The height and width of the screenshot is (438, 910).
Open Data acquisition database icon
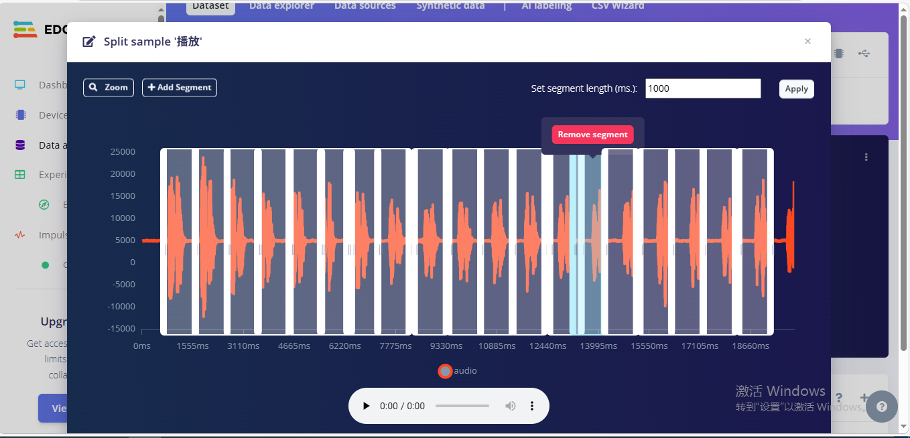click(20, 145)
